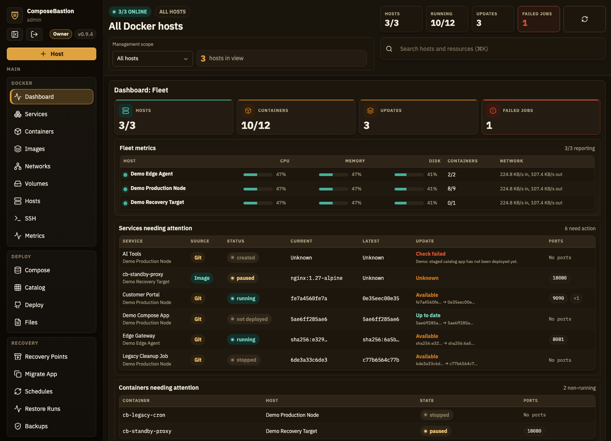Image resolution: width=611 pixels, height=441 pixels.
Task: Click the +1 extra ports badge
Action: coord(576,299)
